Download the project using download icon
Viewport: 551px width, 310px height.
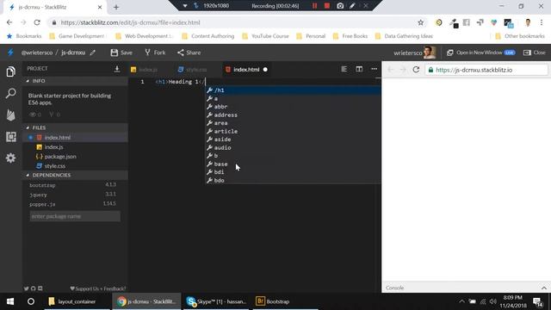(117, 69)
